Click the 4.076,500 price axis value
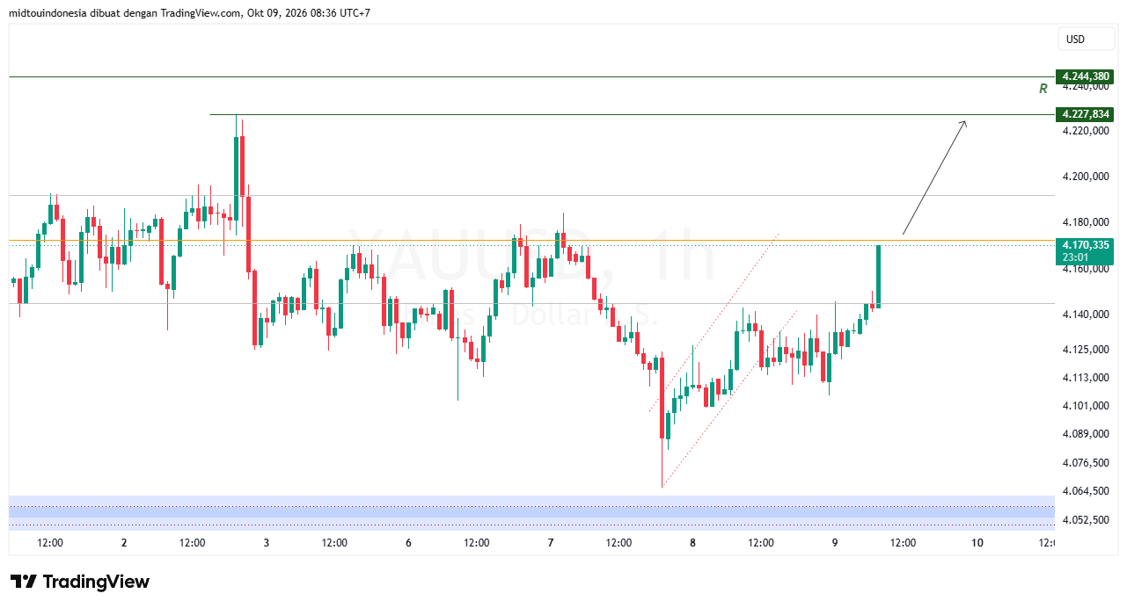The height and width of the screenshot is (608, 1127). [1086, 463]
